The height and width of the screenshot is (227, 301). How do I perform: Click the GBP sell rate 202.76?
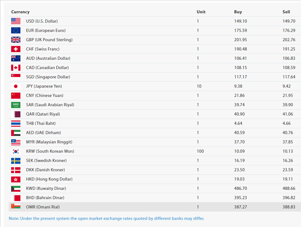point(289,40)
